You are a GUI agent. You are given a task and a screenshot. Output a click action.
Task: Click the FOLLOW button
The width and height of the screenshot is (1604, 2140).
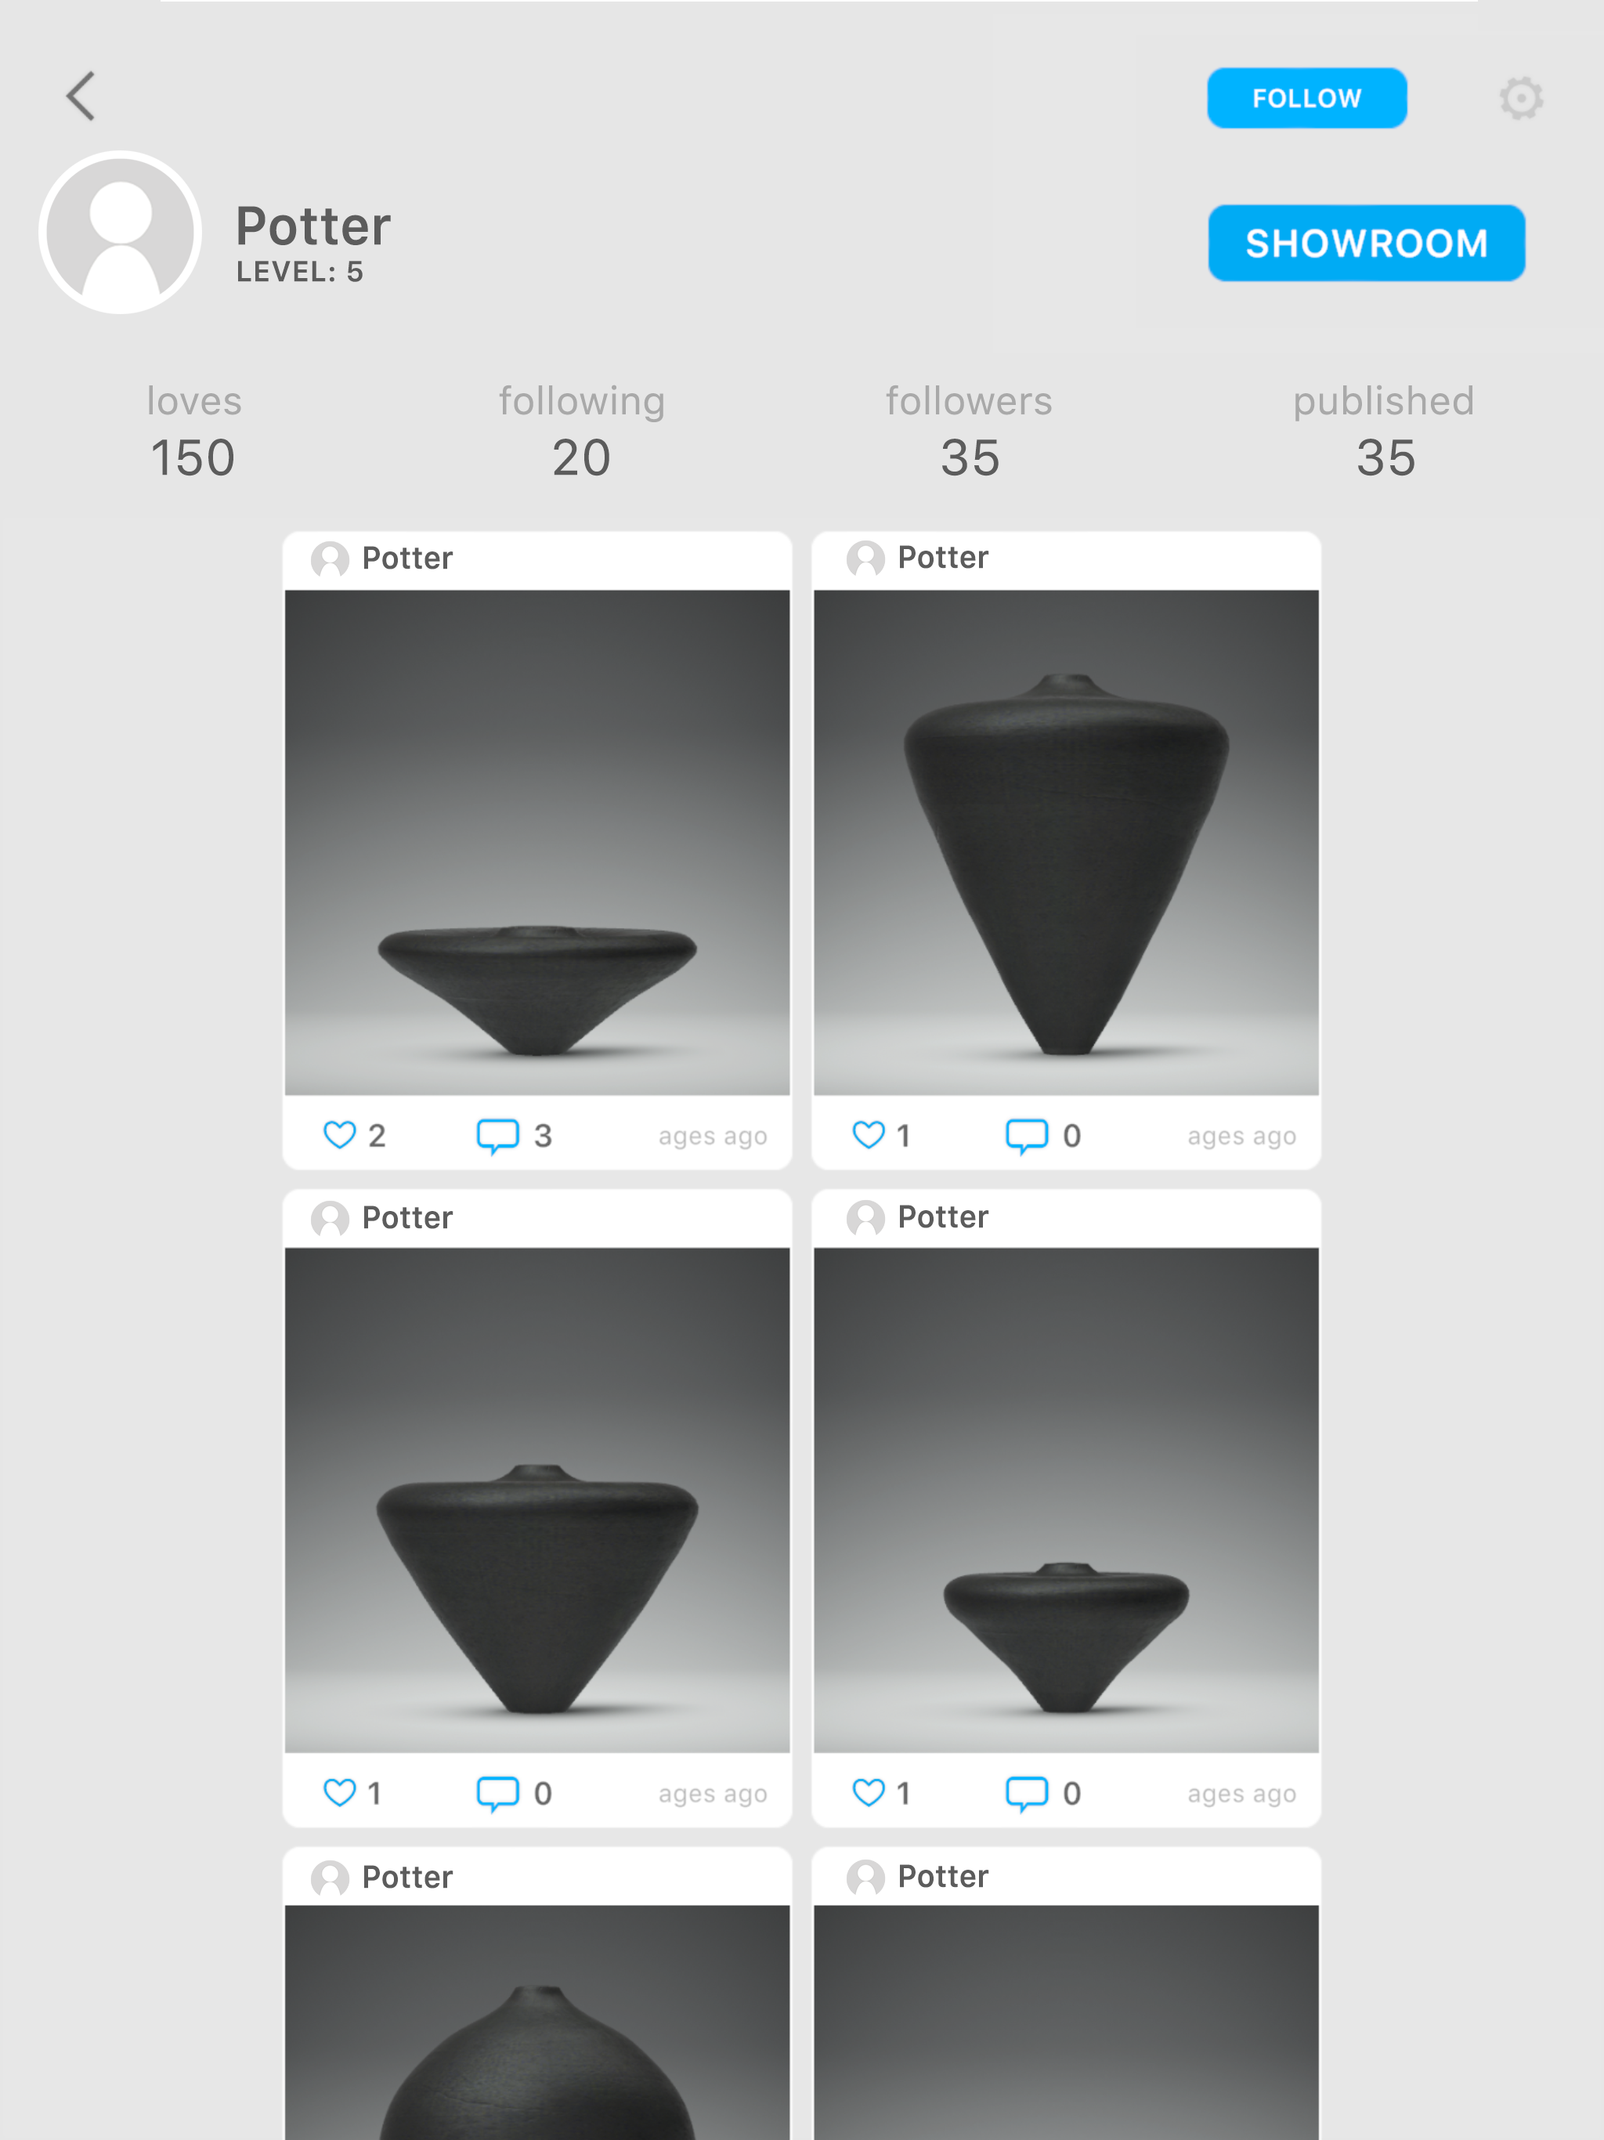click(x=1306, y=98)
